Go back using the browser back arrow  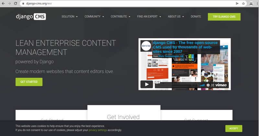pos(3,4)
